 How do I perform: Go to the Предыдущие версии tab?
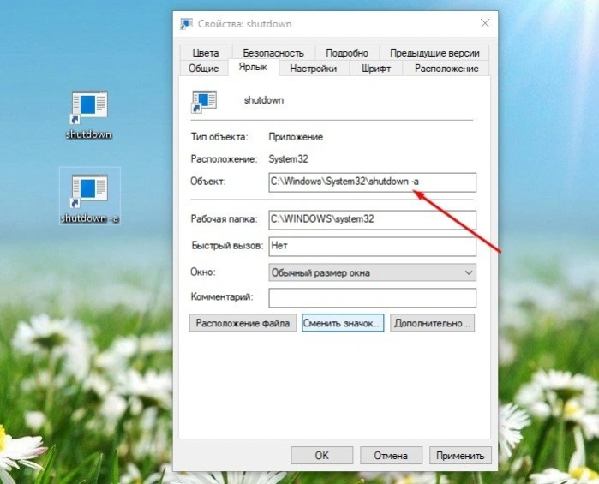coord(434,53)
